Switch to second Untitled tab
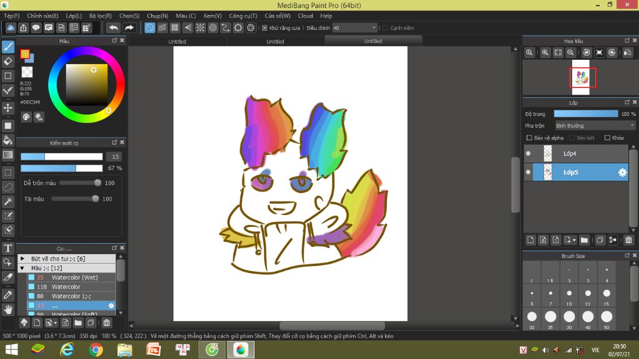 pos(275,41)
